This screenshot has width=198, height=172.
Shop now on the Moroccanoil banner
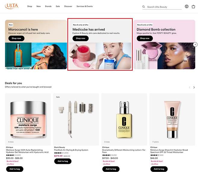click(17, 38)
